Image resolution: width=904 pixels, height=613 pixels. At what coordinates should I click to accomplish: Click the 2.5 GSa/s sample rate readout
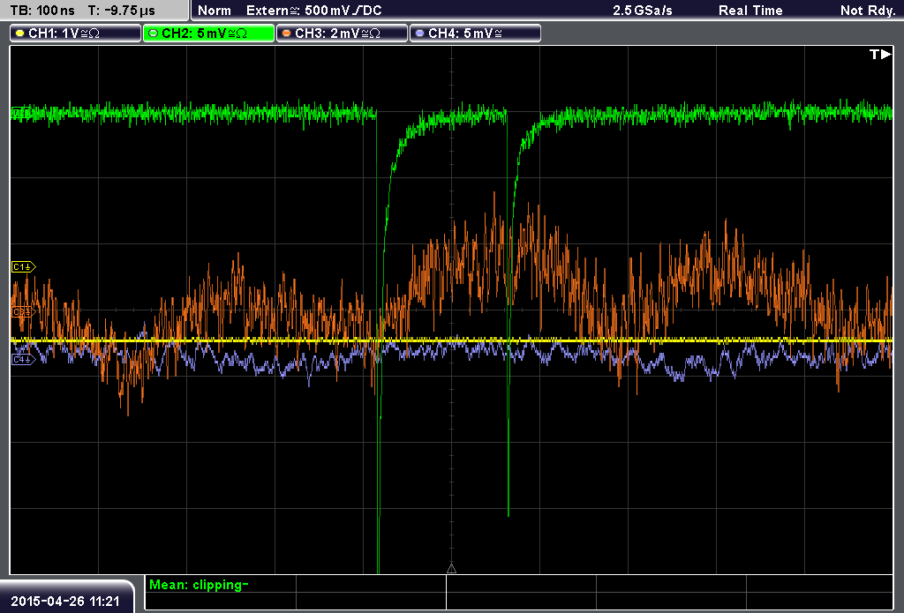[x=643, y=11]
